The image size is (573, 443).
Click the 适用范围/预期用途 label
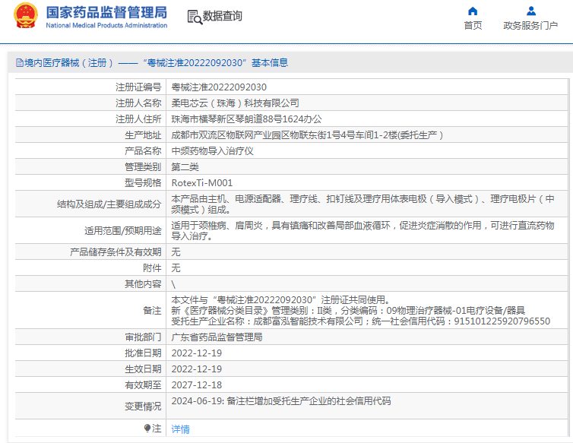tap(123, 231)
